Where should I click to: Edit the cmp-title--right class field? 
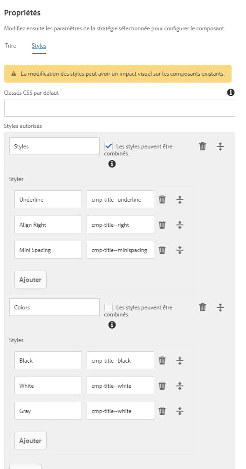tap(120, 224)
